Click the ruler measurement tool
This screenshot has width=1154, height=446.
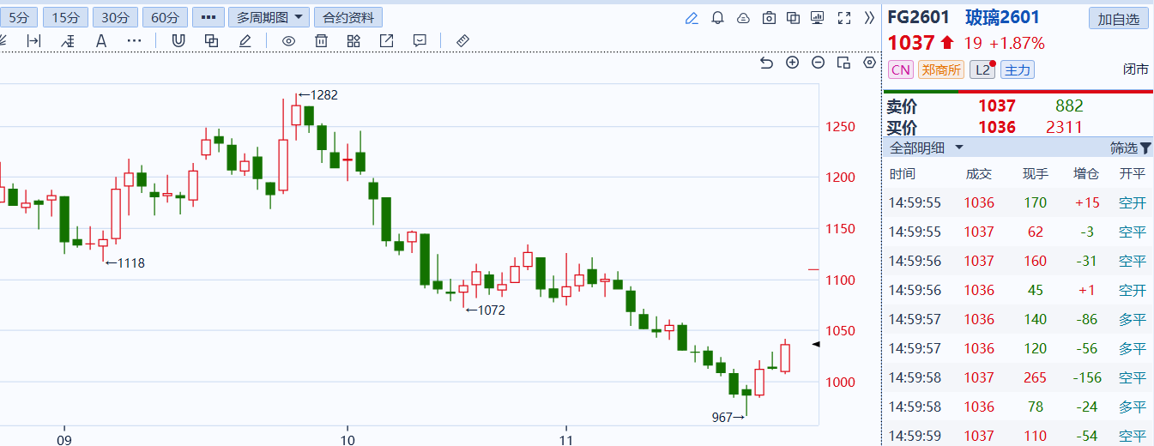[x=462, y=40]
